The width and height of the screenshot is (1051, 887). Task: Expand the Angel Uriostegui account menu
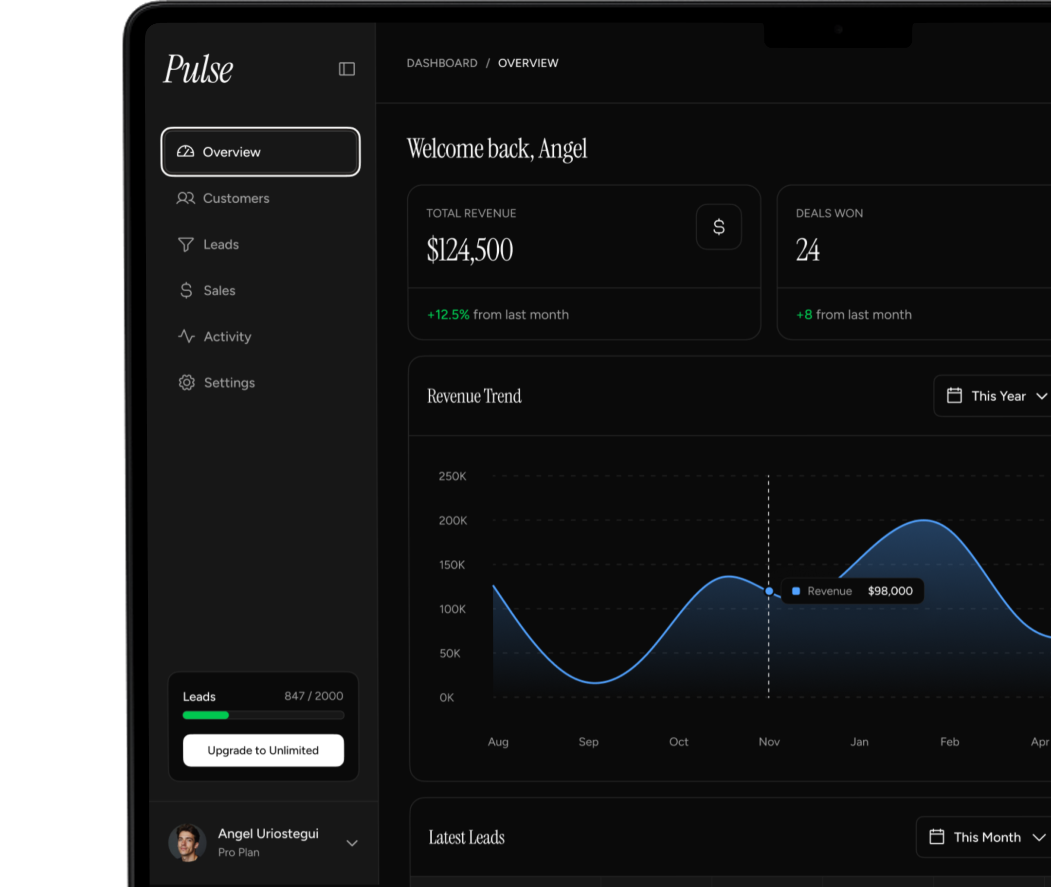tap(352, 843)
